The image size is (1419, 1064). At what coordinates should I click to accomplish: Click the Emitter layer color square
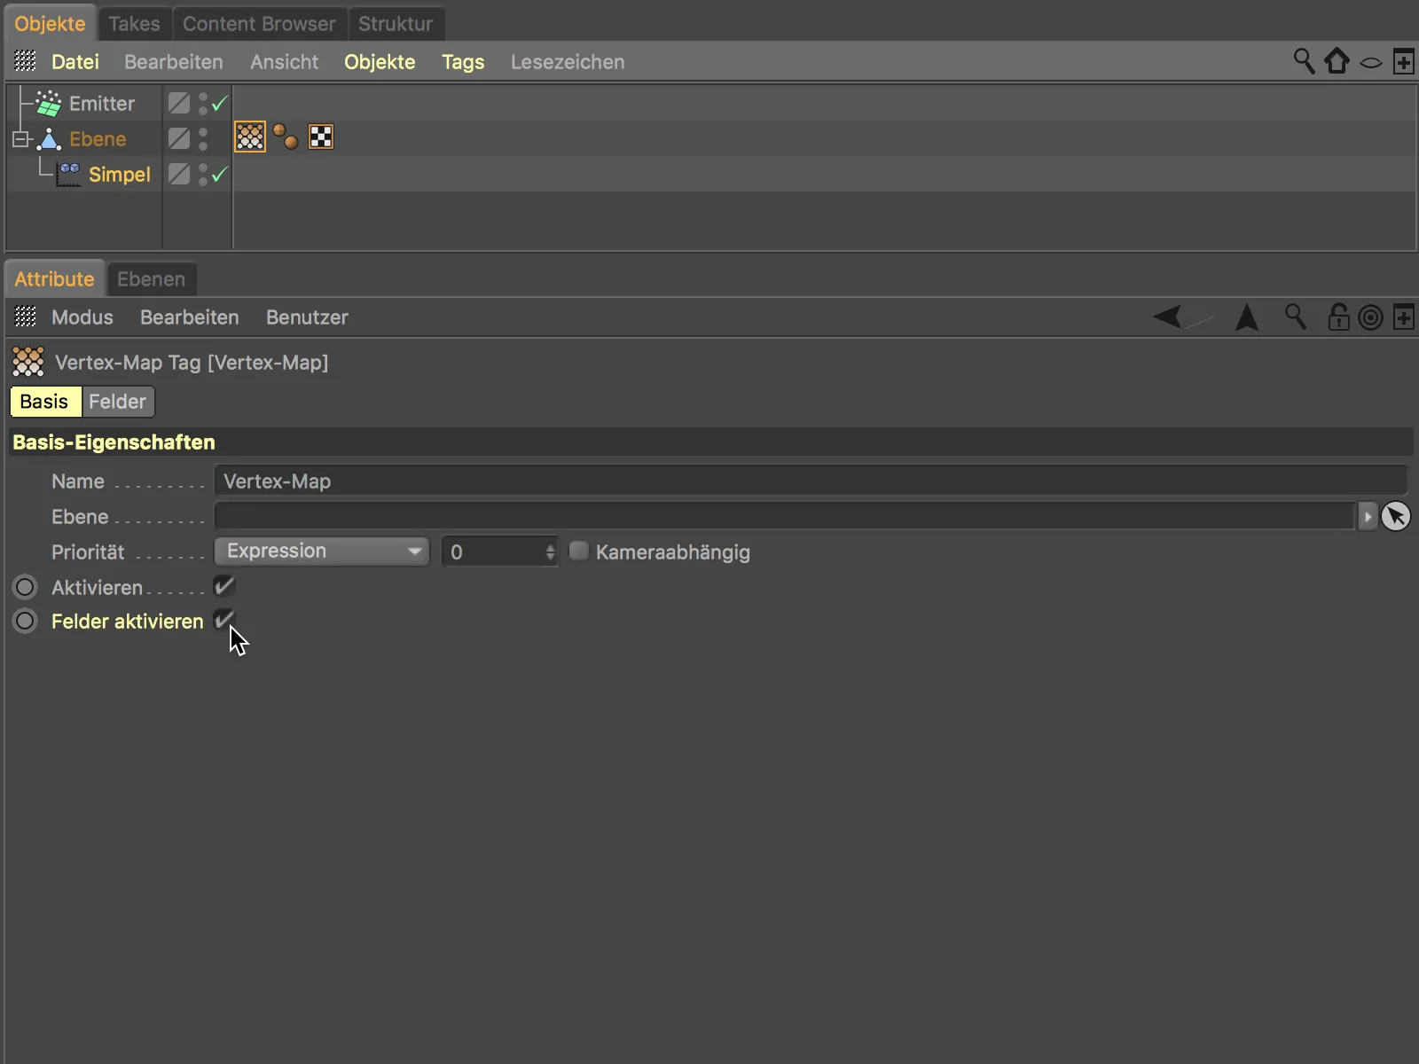pos(179,104)
